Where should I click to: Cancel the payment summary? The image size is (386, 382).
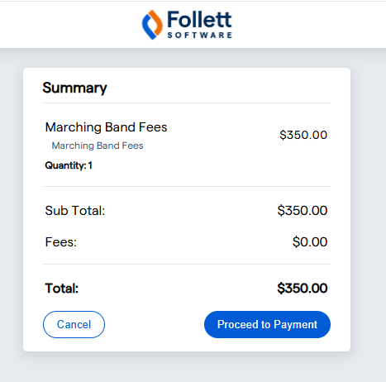coord(74,324)
